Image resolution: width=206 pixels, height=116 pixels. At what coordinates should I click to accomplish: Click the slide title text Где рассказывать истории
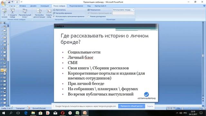(104, 39)
